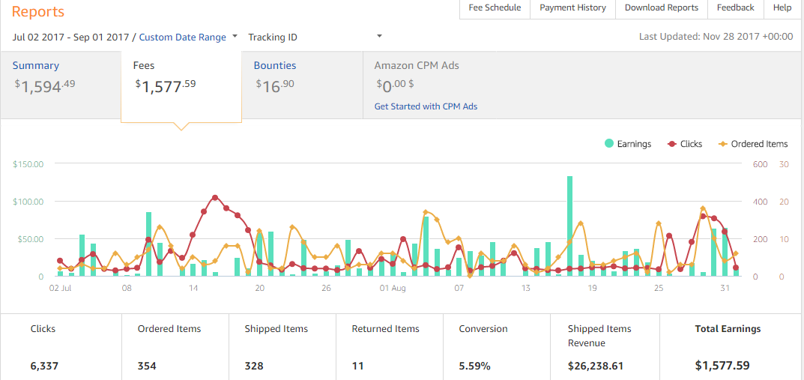804x380 pixels.
Task: Select the Fees tab
Action: (181, 85)
